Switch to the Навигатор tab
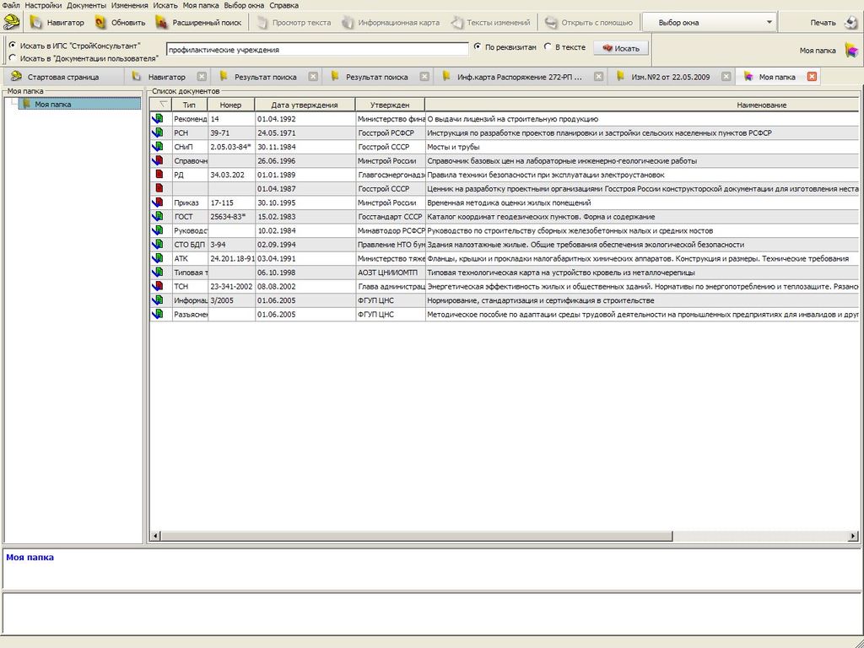Viewport: 864px width, 648px height. tap(166, 77)
